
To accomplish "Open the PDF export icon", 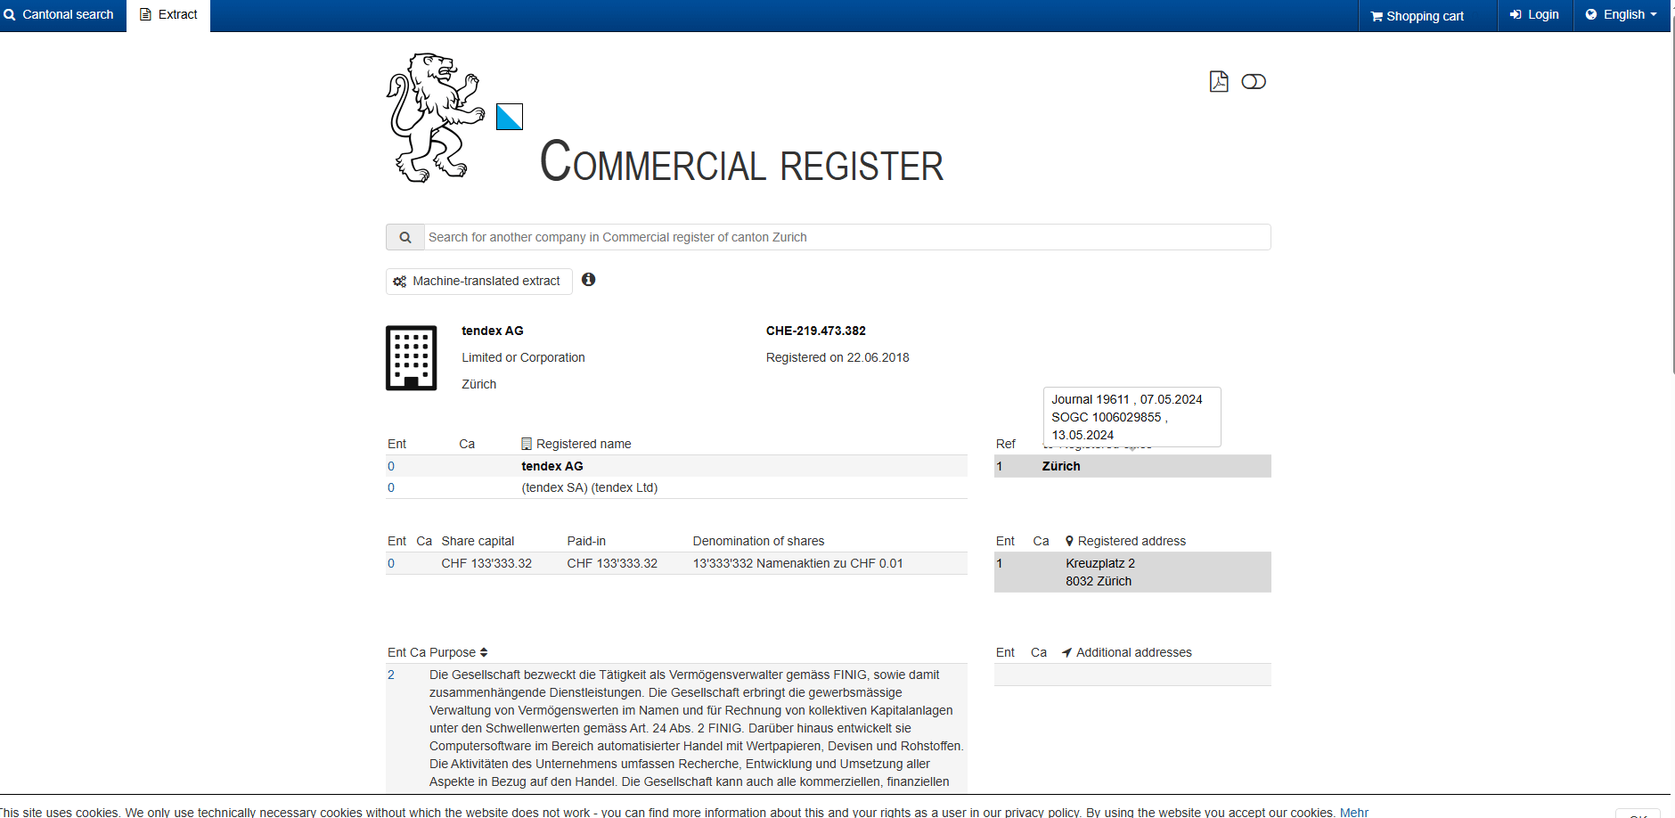I will pyautogui.click(x=1219, y=81).
